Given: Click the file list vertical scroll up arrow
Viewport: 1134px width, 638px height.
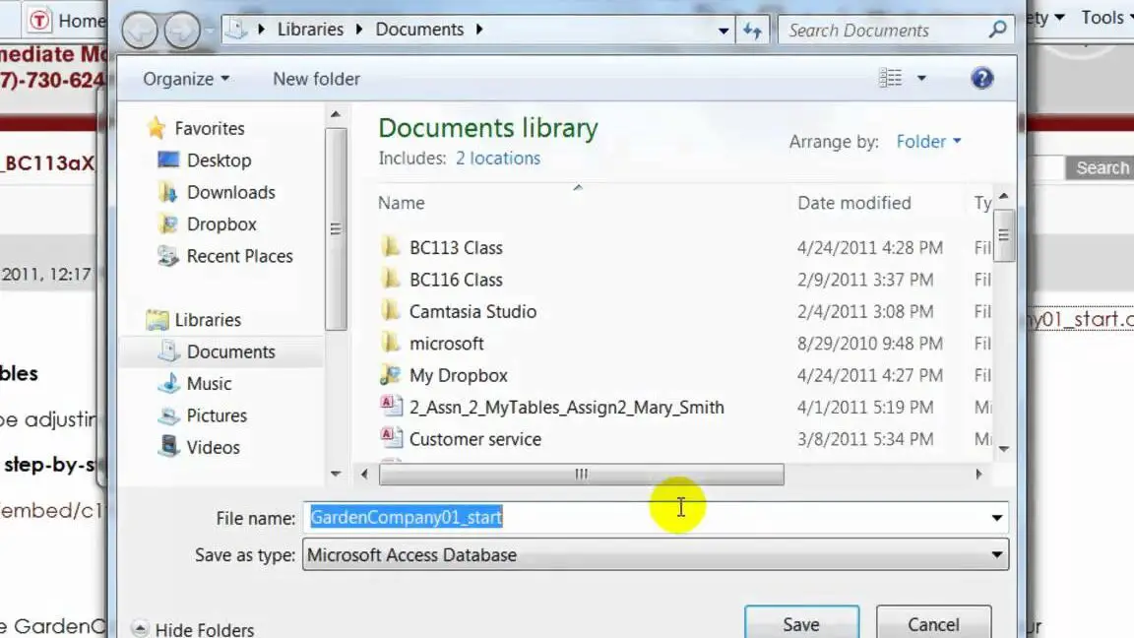Looking at the screenshot, I should [1003, 196].
